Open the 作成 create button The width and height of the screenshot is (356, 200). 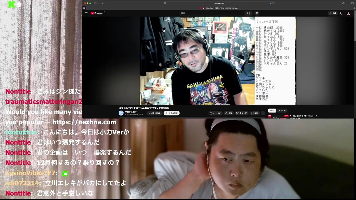coord(333,13)
